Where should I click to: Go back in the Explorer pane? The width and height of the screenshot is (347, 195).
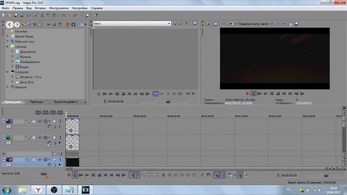pyautogui.click(x=10, y=24)
